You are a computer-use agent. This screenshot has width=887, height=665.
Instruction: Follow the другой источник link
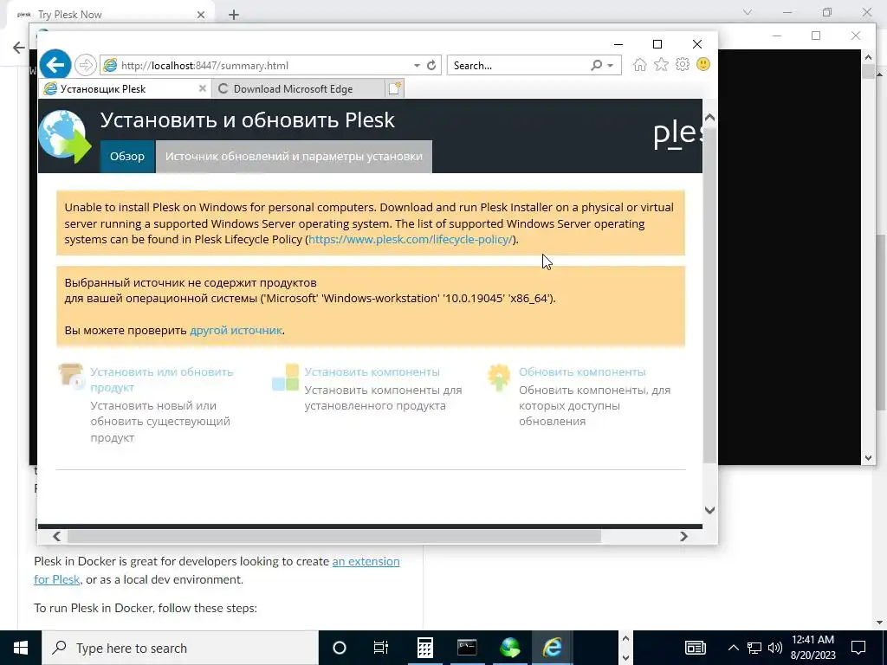coord(236,330)
